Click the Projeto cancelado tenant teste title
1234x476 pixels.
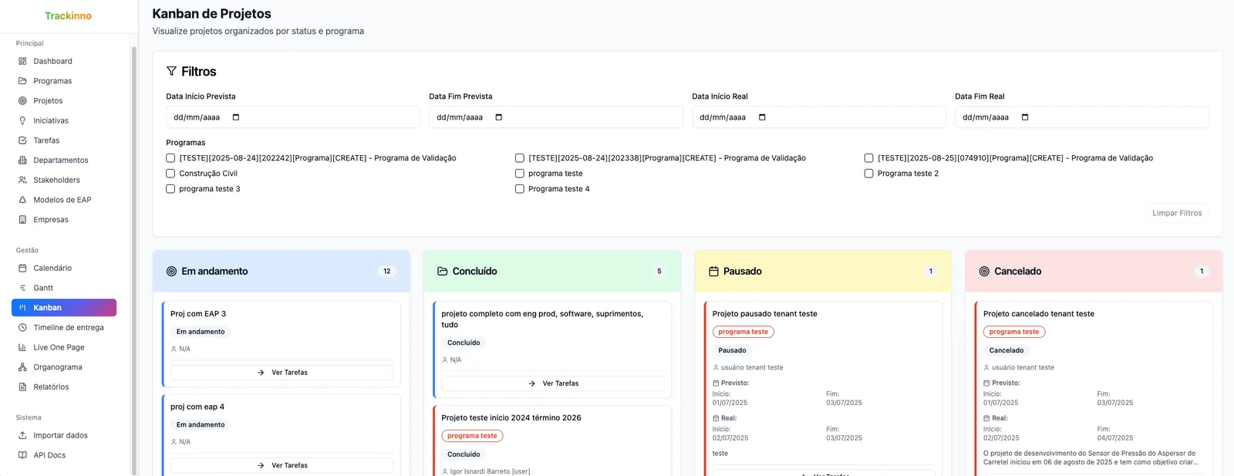point(1039,314)
